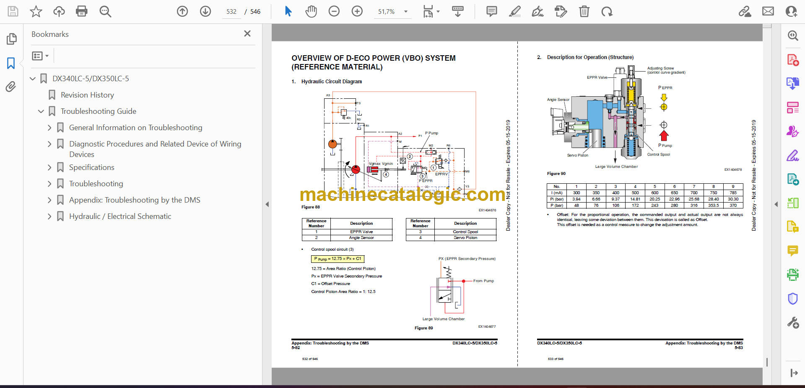
Task: Click the scrolling mode keyboard icon
Action: pyautogui.click(x=458, y=11)
